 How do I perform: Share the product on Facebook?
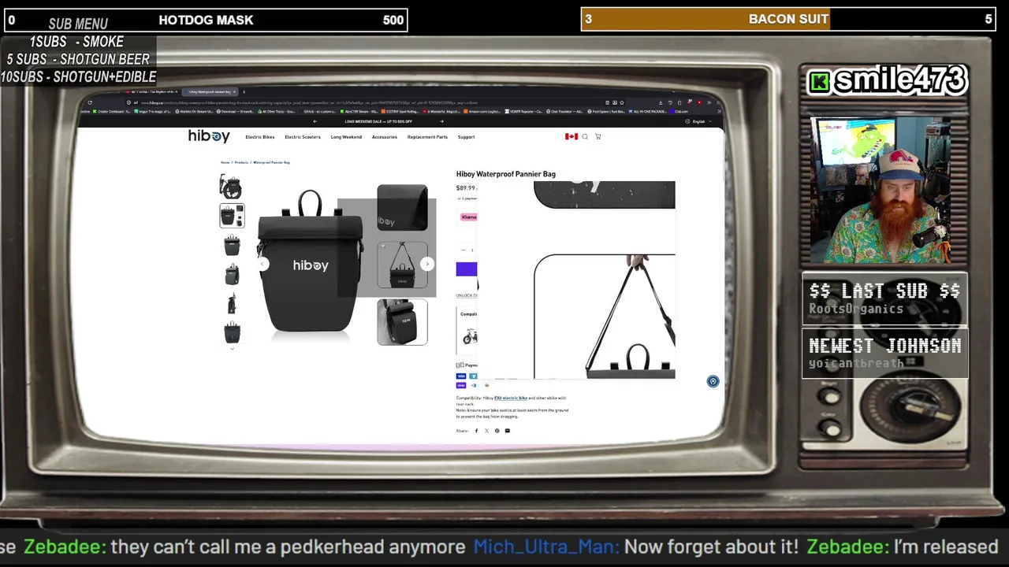coord(476,431)
